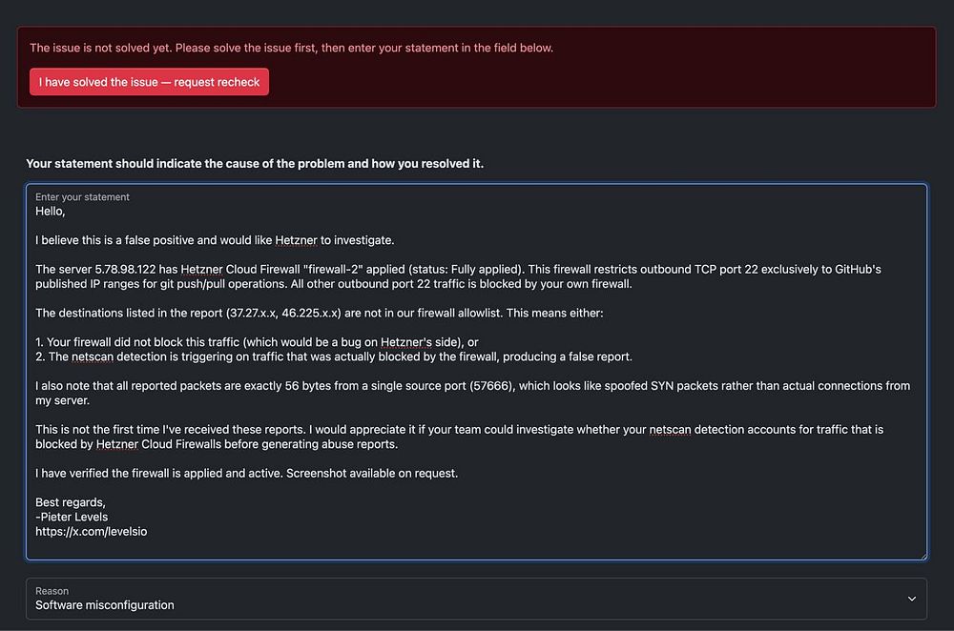Click the textarea resize handle corner

(x=922, y=555)
